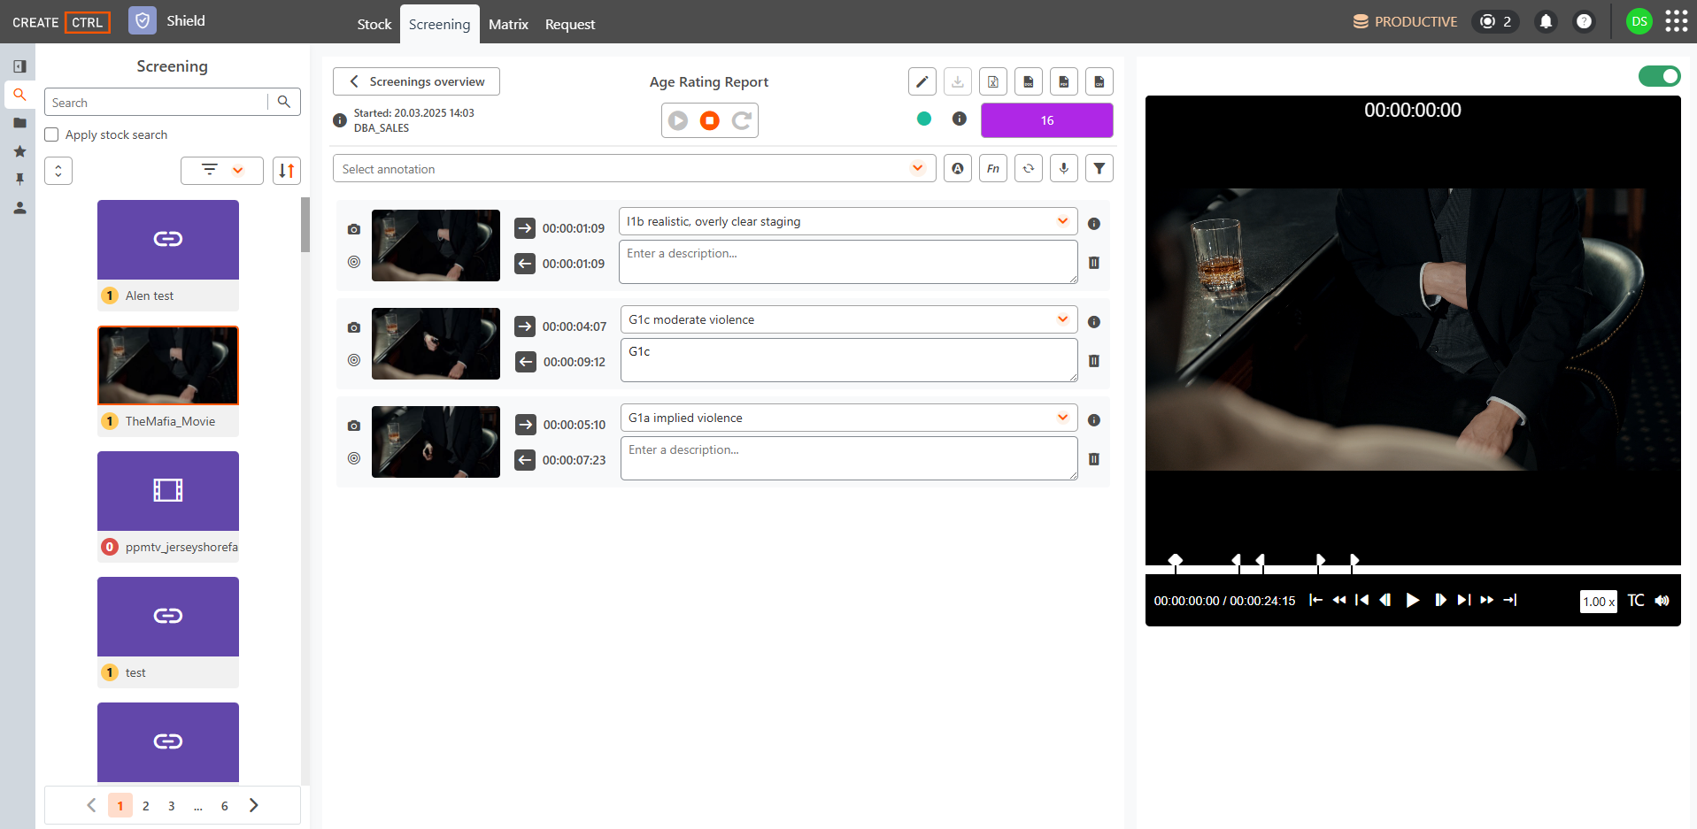This screenshot has width=1697, height=829.
Task: Click the target icon of G1c moderate violence row
Action: tap(354, 360)
